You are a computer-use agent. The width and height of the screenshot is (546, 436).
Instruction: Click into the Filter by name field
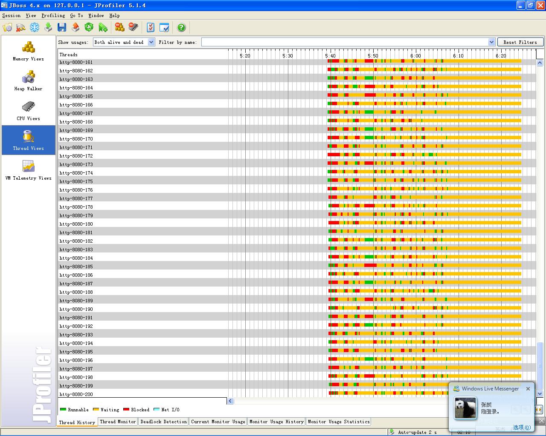[x=345, y=42]
